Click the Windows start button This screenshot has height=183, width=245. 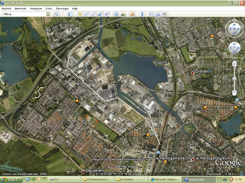pyautogui.click(x=12, y=180)
